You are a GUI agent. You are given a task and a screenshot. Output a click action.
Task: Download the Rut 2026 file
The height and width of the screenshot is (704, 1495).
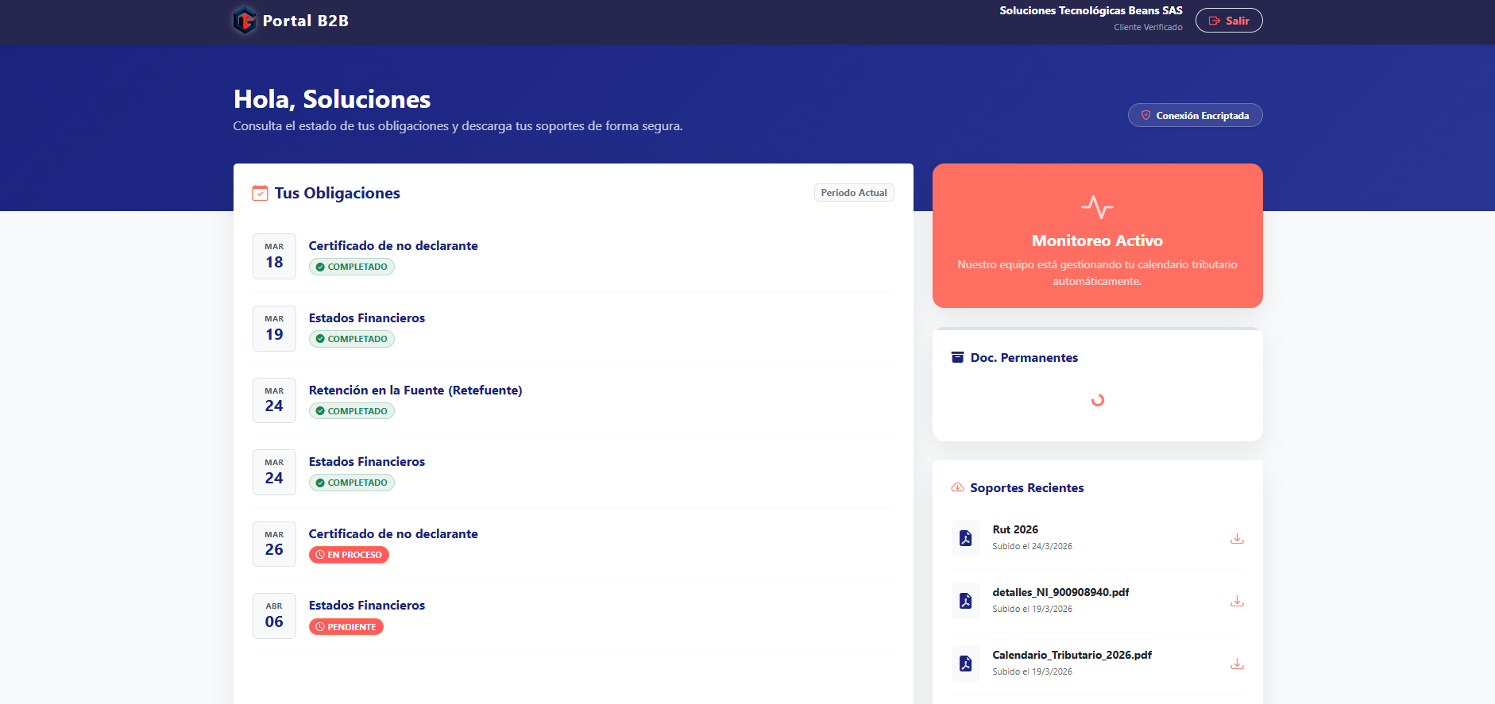tap(1237, 538)
